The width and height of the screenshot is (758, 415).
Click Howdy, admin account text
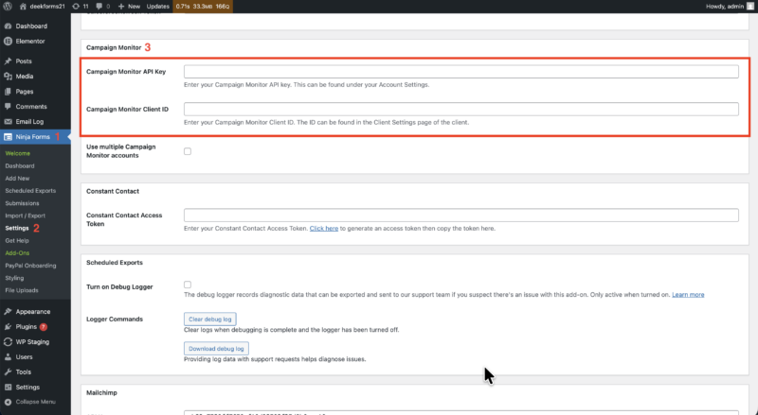pyautogui.click(x=725, y=7)
